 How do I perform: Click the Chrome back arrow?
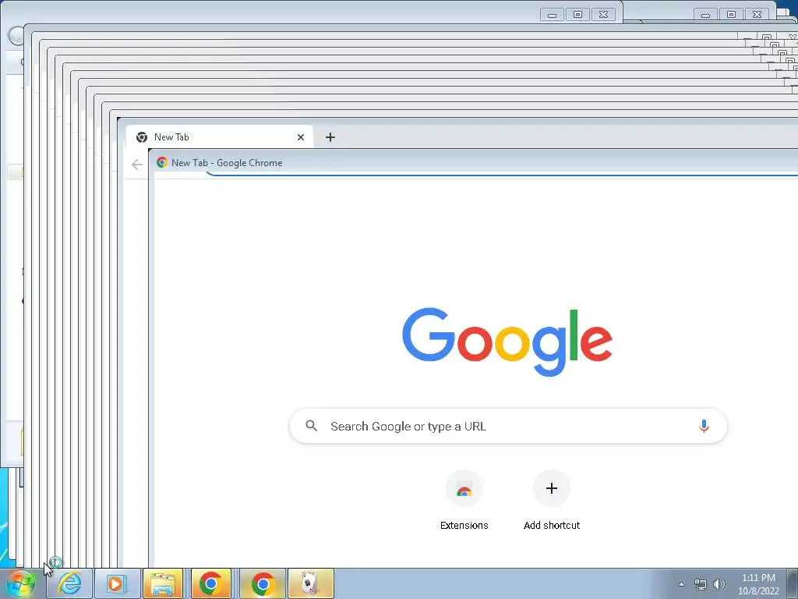coord(137,164)
